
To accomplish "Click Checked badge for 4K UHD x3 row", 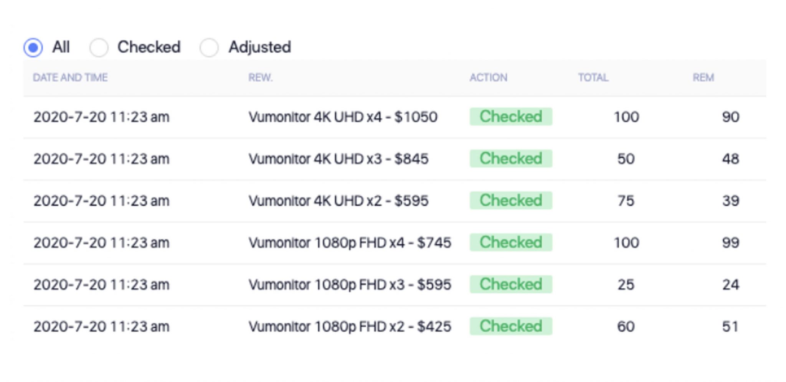I will click(x=511, y=158).
